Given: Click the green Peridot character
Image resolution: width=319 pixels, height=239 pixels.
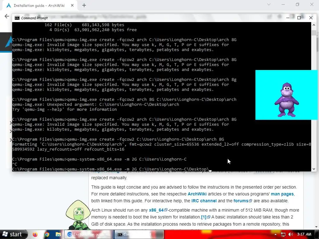Looking at the screenshot, I should point(78,215).
